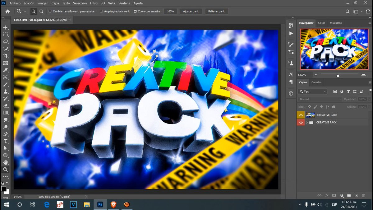Viewport: 373px width, 210px height.
Task: Select the Horizontal Type tool
Action: tap(5, 141)
